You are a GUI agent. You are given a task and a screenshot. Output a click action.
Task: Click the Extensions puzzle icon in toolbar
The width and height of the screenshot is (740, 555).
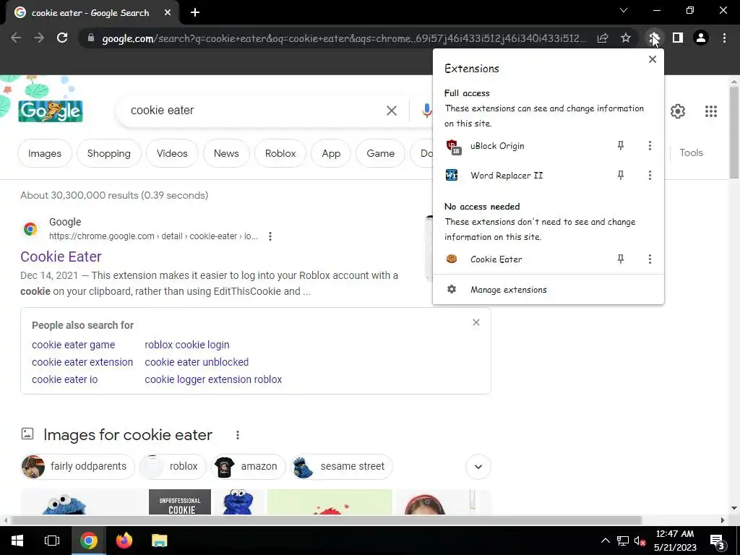(x=654, y=38)
